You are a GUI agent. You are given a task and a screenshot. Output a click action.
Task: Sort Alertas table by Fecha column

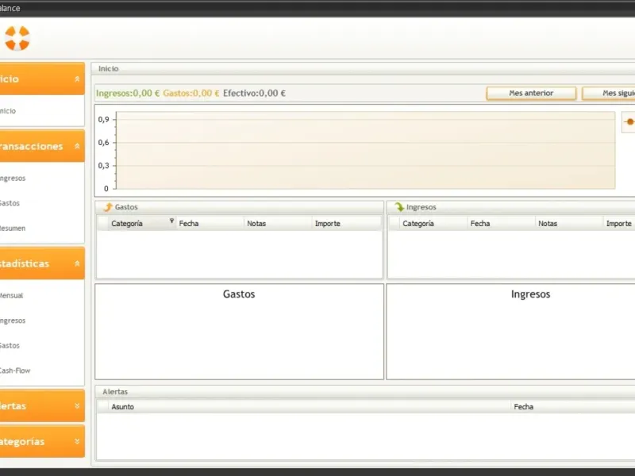click(x=572, y=407)
